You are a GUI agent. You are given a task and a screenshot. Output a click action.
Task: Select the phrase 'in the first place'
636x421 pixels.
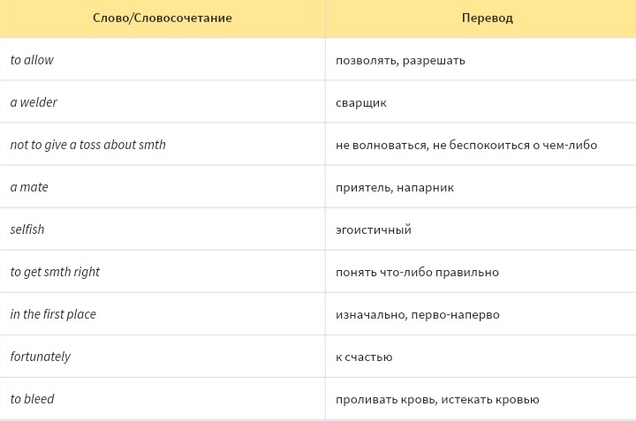[53, 314]
